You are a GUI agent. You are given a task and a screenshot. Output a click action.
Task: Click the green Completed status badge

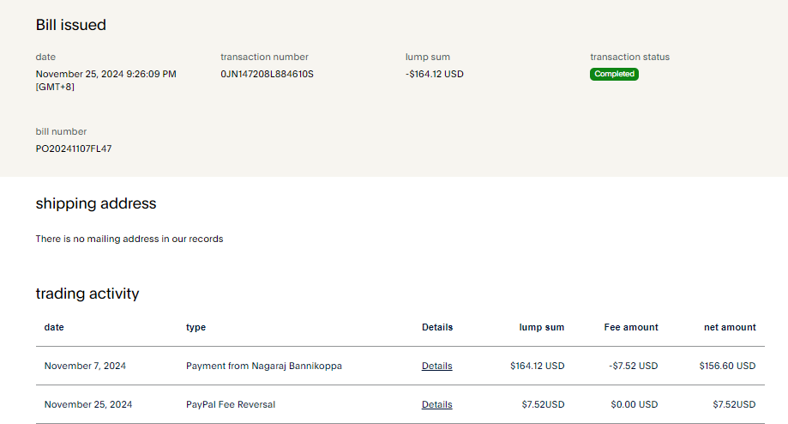click(x=614, y=74)
